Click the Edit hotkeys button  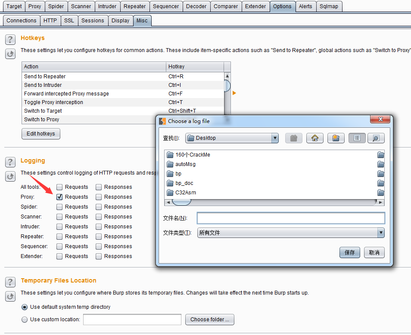tap(40, 134)
